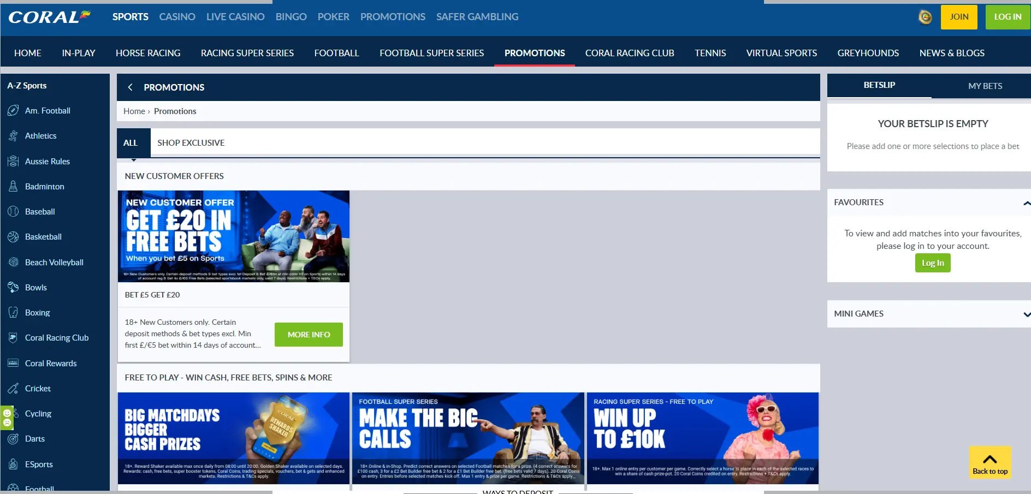Click the Cycling icon

pos(15,414)
